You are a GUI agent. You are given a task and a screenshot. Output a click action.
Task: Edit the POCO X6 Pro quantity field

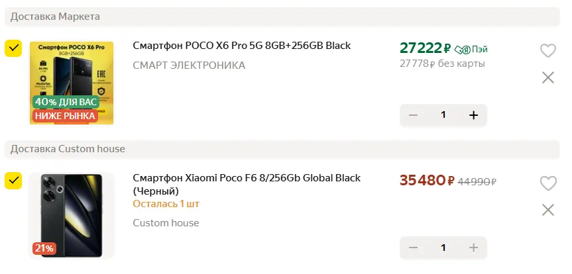click(x=443, y=115)
